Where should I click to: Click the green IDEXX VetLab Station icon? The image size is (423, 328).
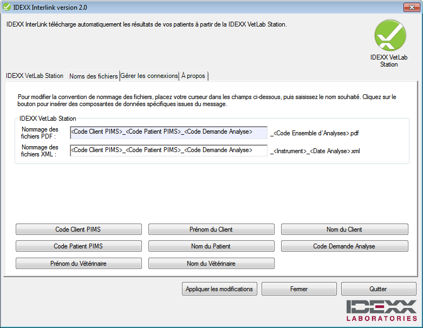pos(389,36)
